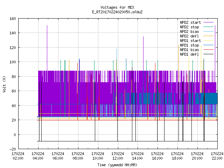Image resolution: width=224 pixels, height=168 pixels.
Task: Click the NPD1 bias legend label
Action: tap(189, 50)
